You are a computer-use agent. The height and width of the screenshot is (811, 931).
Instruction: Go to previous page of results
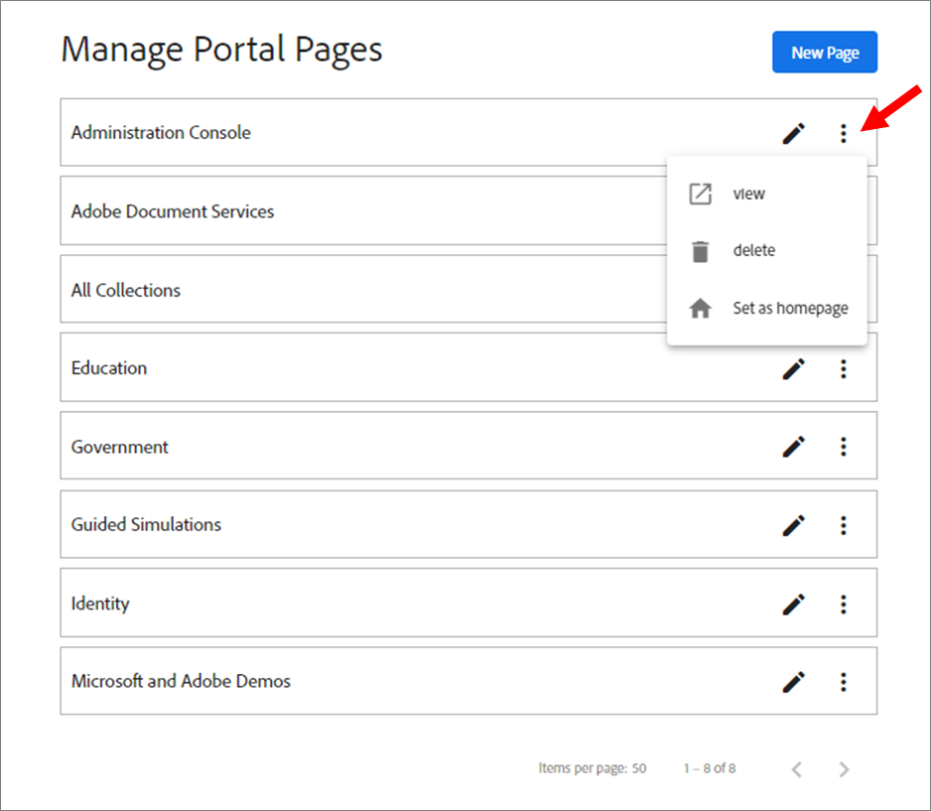[797, 769]
